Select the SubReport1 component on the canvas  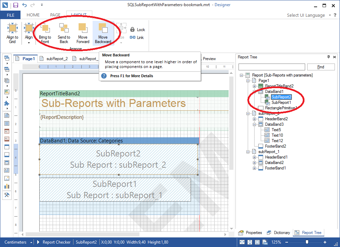coord(115,190)
